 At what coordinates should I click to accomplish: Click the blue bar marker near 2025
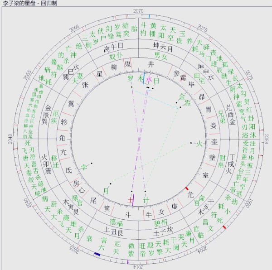pos(97,255)
